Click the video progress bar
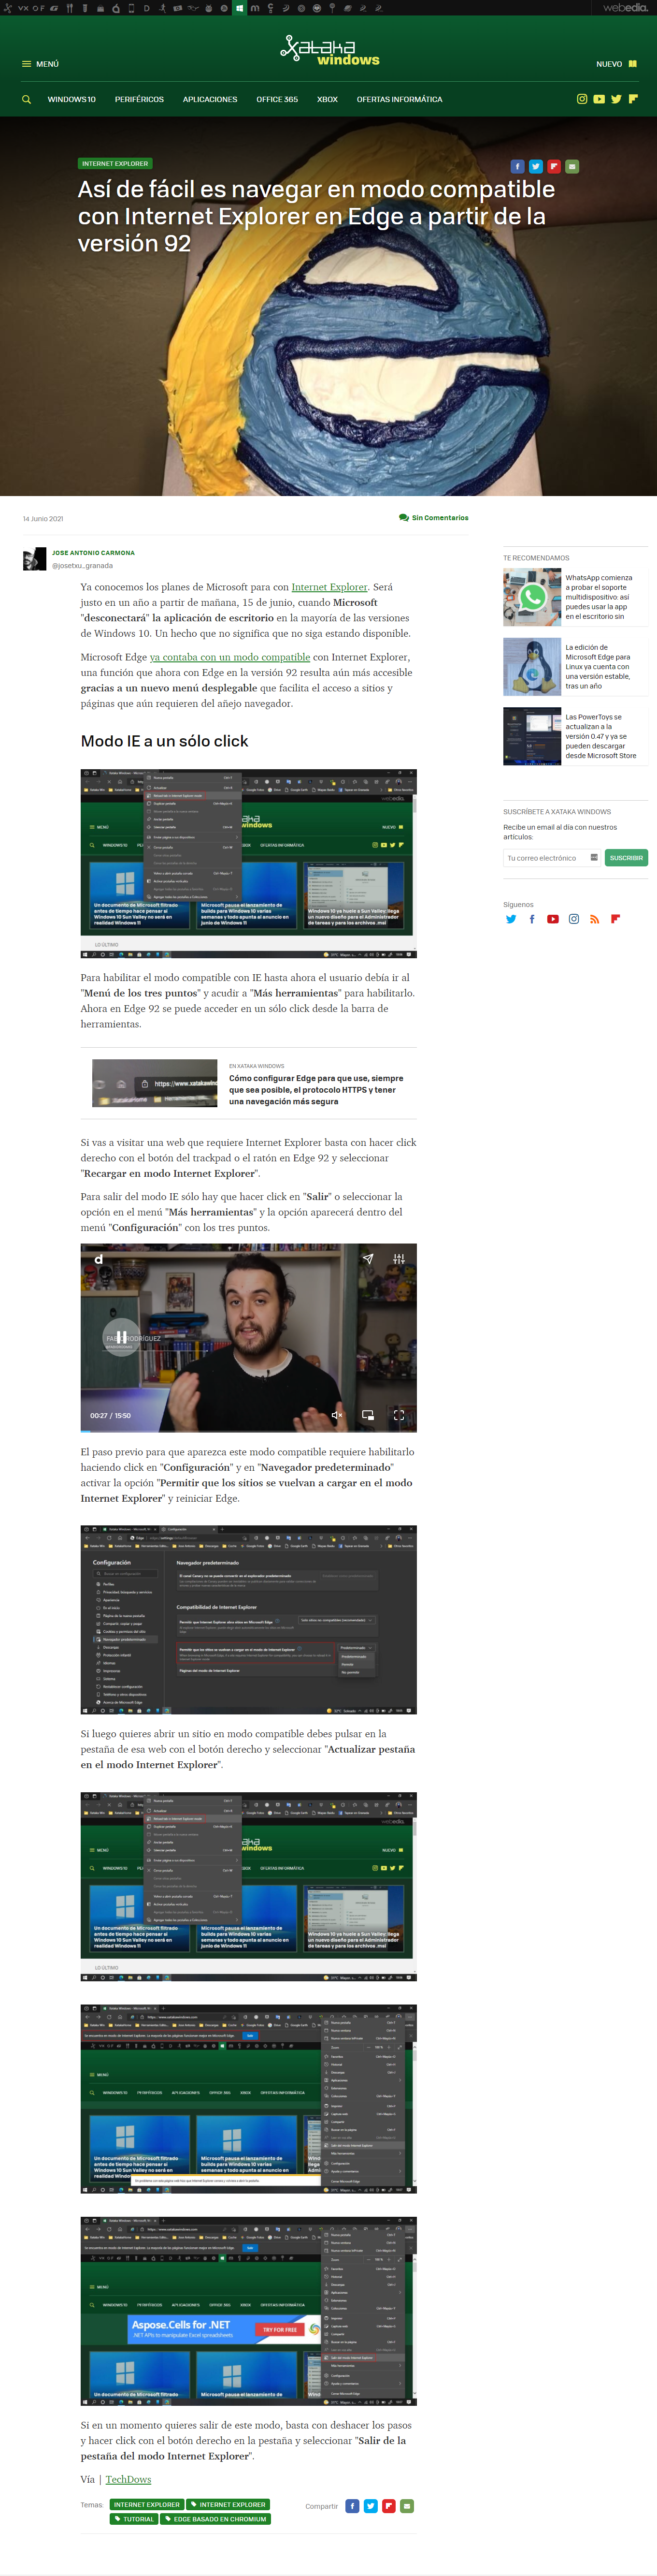 [249, 1430]
